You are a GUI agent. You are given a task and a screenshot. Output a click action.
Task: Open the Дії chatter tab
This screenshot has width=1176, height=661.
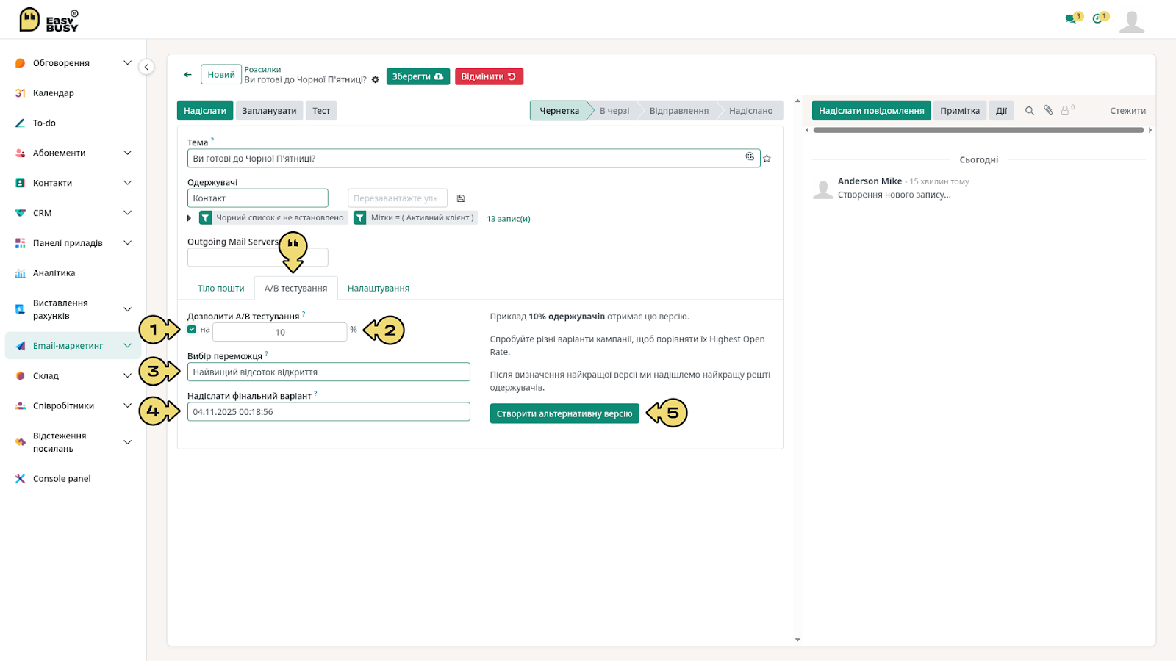pos(1001,111)
